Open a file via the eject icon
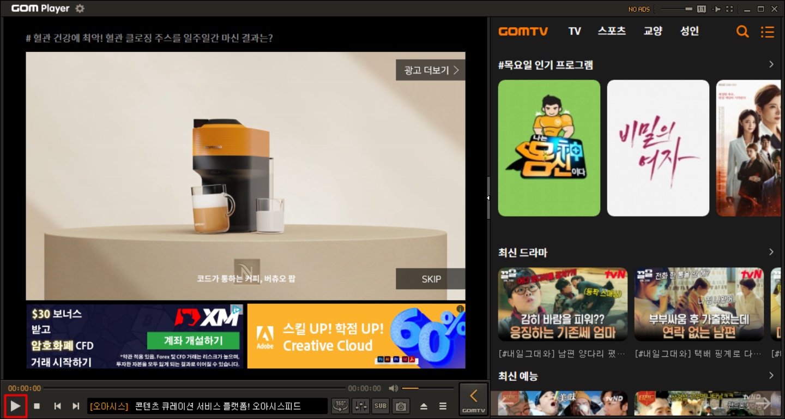 [x=424, y=406]
